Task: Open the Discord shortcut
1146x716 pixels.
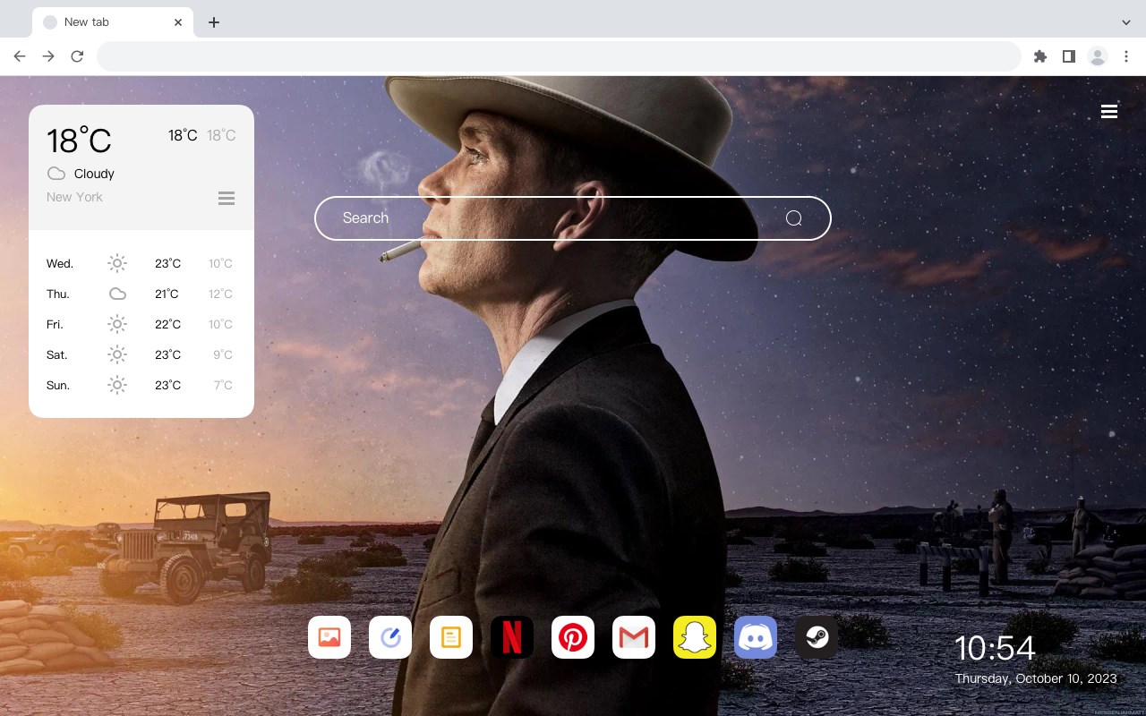Action: click(x=756, y=637)
